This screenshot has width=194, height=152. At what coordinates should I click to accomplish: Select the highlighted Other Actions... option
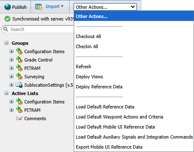(x=134, y=16)
